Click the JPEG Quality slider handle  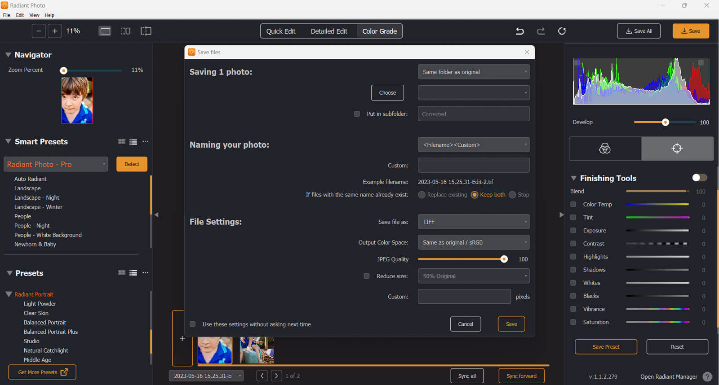[504, 259]
